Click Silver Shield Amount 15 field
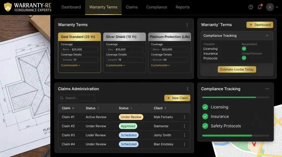The image size is (282, 157). 125,60
